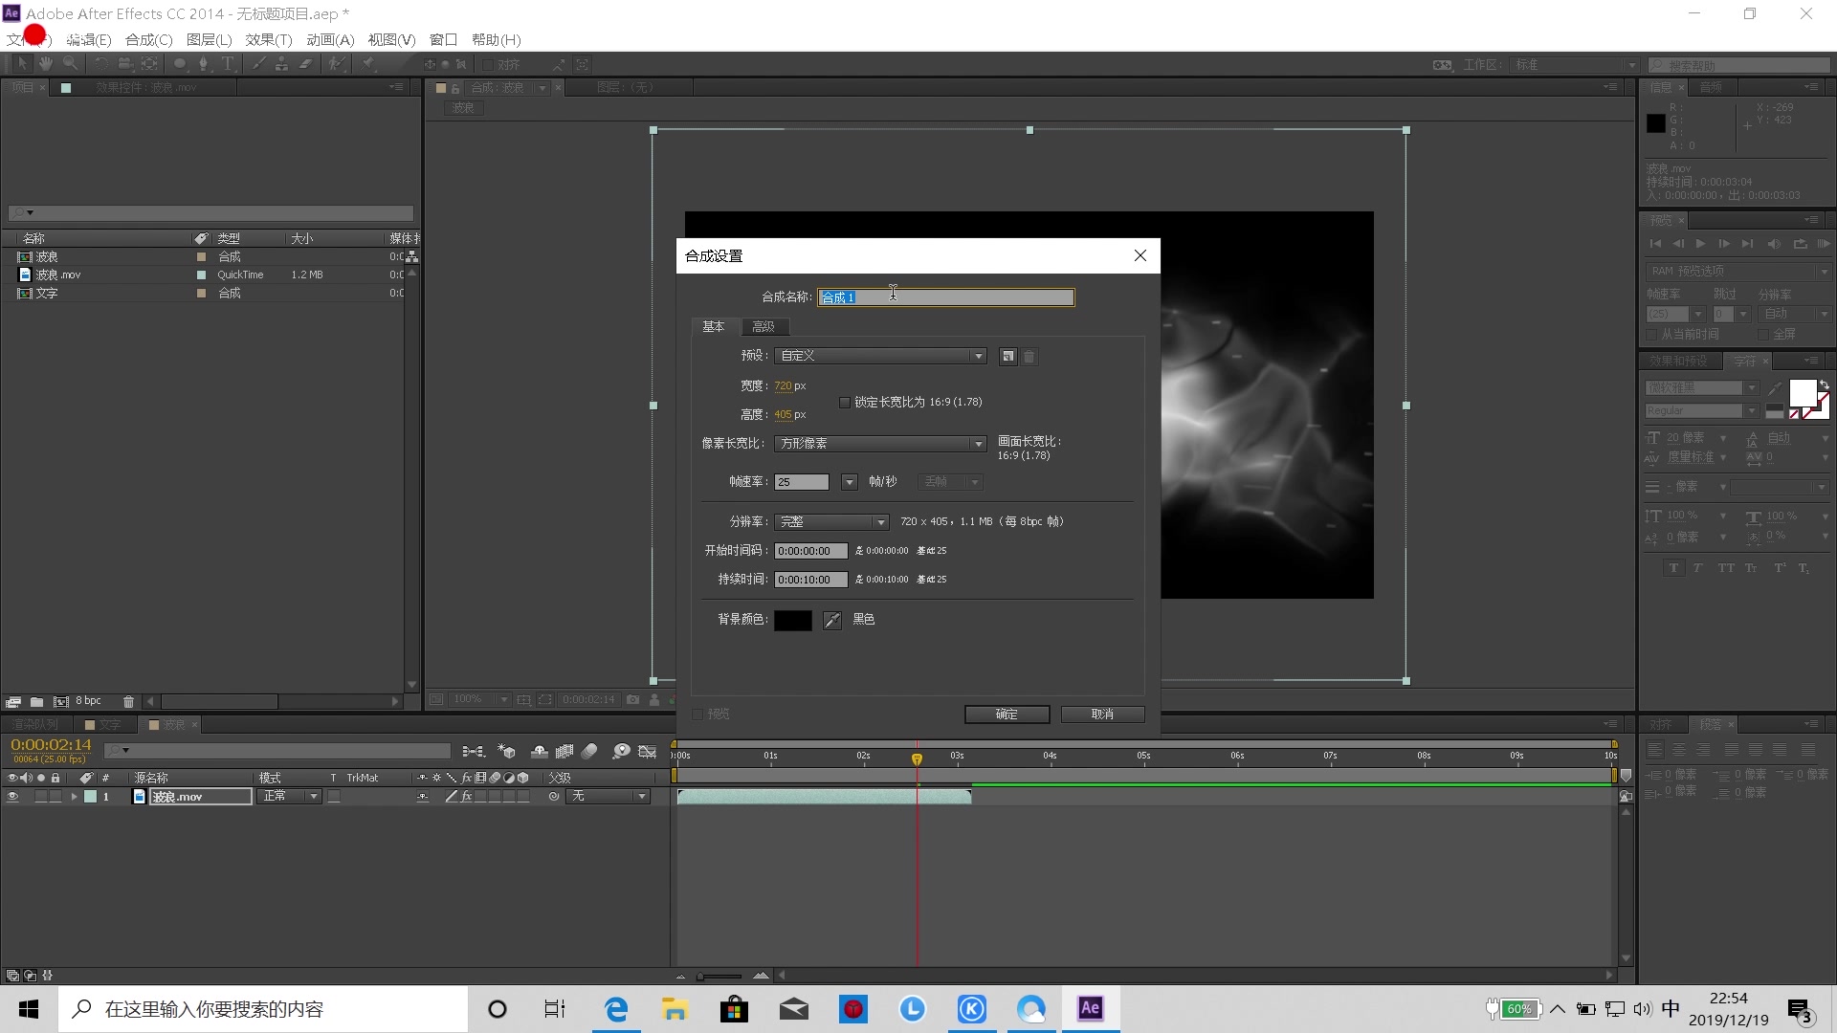
Task: Toggle the preview checkbox in composition settings
Action: [697, 714]
